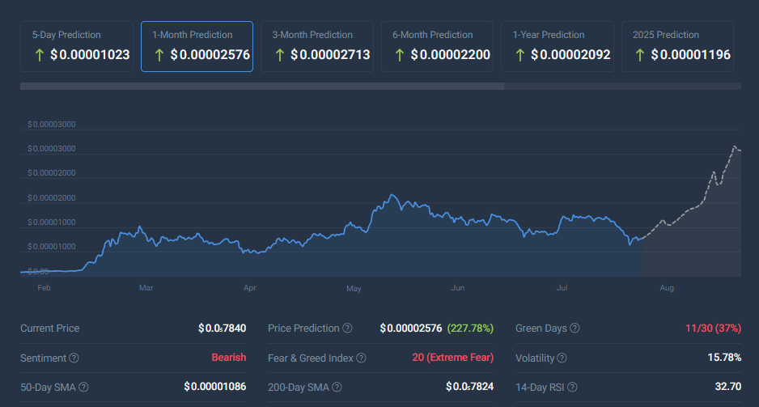
Task: Open the Sentiment help tooltip icon
Action: pos(74,358)
